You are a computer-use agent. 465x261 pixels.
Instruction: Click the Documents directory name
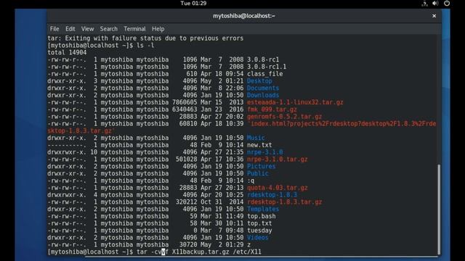pyautogui.click(x=263, y=88)
